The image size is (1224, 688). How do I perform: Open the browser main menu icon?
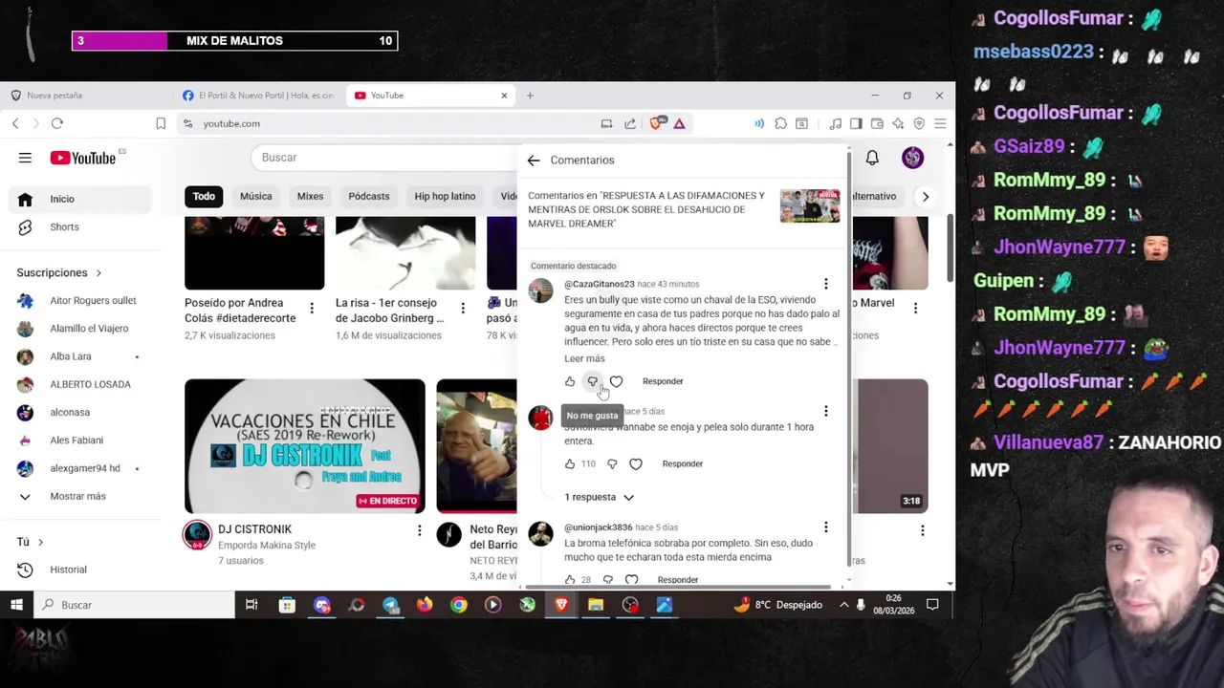coord(940,123)
